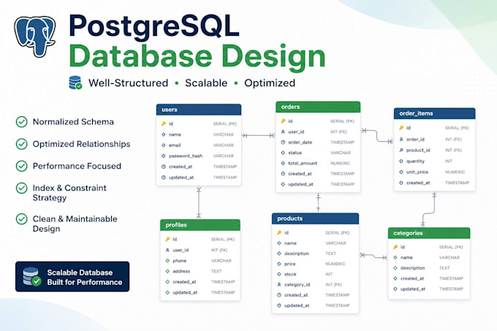Click the checkmark beside Clean & Maintainable Design
This screenshot has width=497, height=331.
pos(21,219)
